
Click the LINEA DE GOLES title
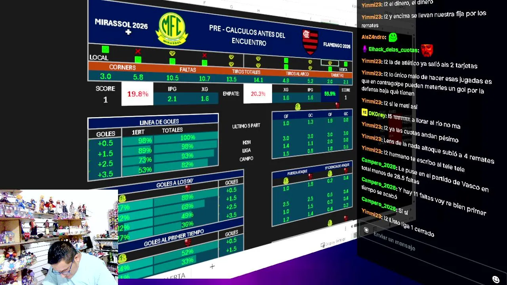pos(159,122)
